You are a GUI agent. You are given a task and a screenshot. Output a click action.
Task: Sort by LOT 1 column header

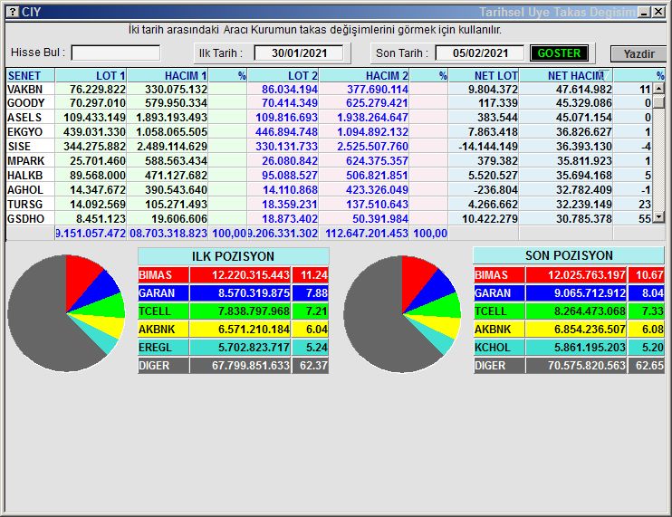coord(91,75)
